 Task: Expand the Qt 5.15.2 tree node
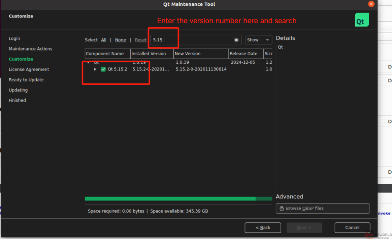pos(95,69)
